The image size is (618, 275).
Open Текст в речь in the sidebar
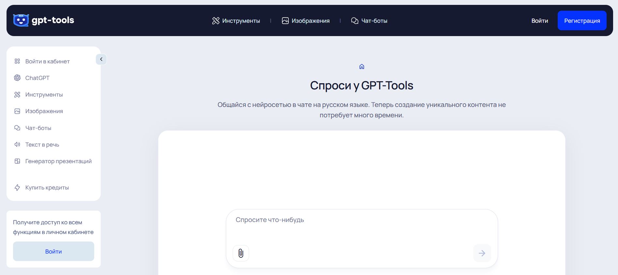point(42,145)
